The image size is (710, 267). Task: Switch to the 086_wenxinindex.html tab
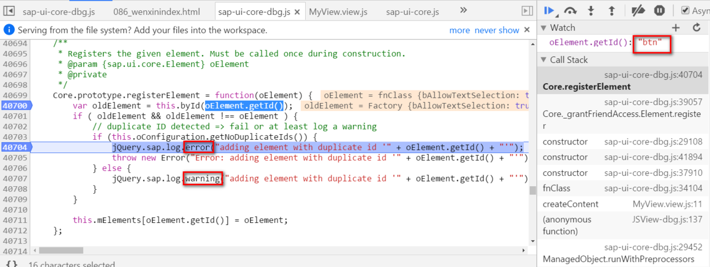(x=157, y=11)
